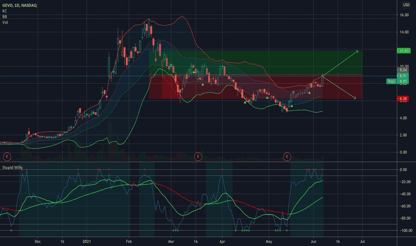Click the 8.91 current price label

(x=403, y=76)
